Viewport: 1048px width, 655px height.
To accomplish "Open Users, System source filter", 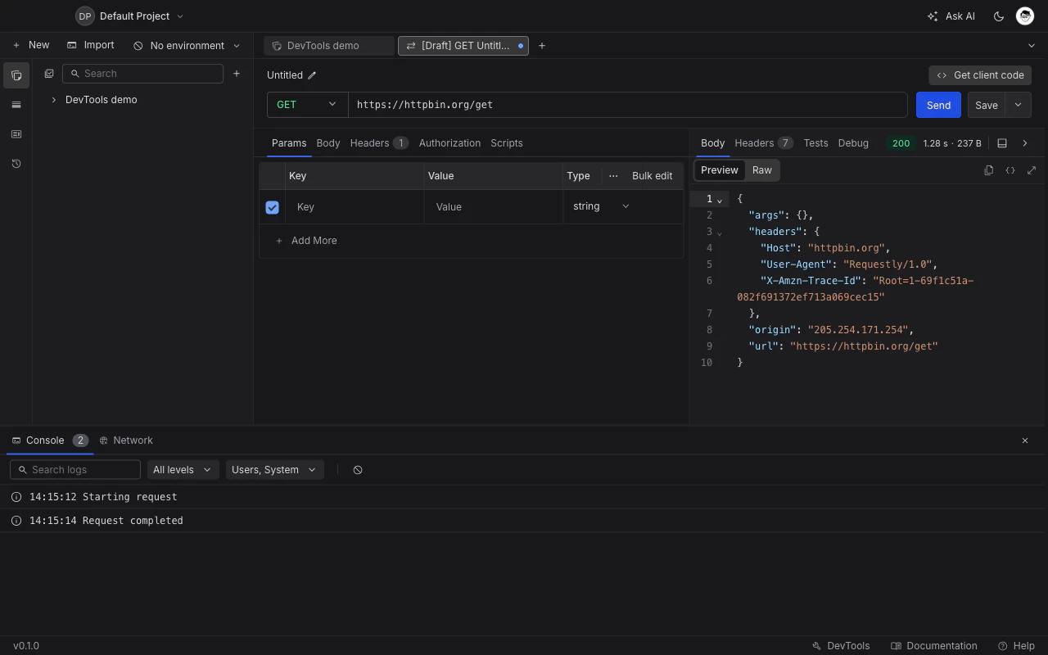I will point(274,470).
